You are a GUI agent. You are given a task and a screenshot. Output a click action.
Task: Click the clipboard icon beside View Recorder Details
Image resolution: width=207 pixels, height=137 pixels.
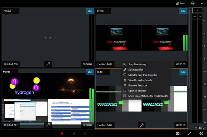125,80
